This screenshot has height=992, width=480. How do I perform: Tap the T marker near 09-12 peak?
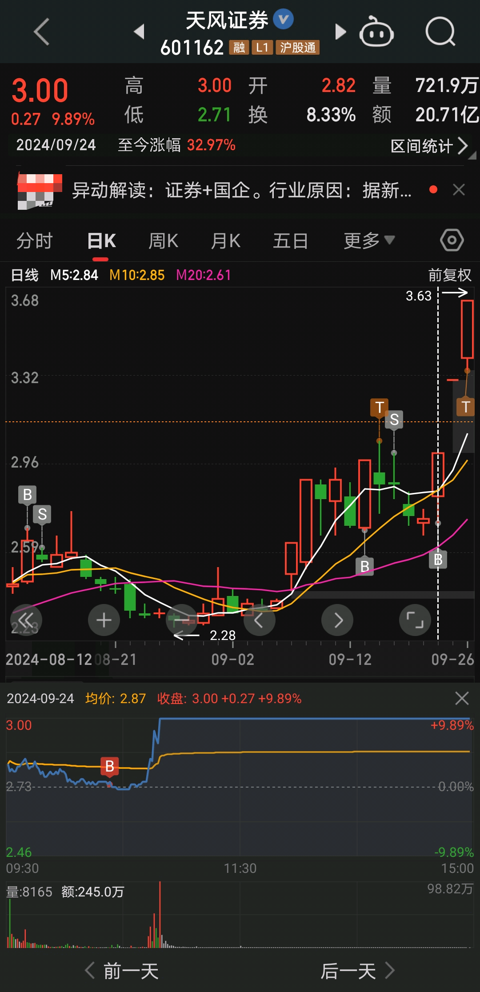[x=379, y=407]
